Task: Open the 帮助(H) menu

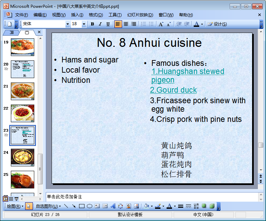Action: click(186, 15)
